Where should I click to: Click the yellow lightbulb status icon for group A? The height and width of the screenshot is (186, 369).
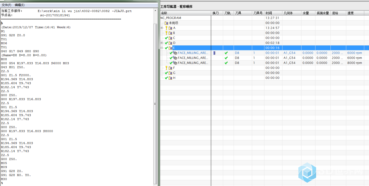tap(166, 28)
